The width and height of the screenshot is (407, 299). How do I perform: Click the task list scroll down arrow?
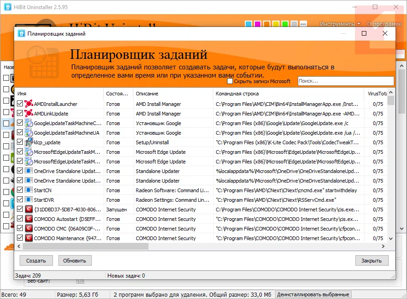tap(391, 238)
